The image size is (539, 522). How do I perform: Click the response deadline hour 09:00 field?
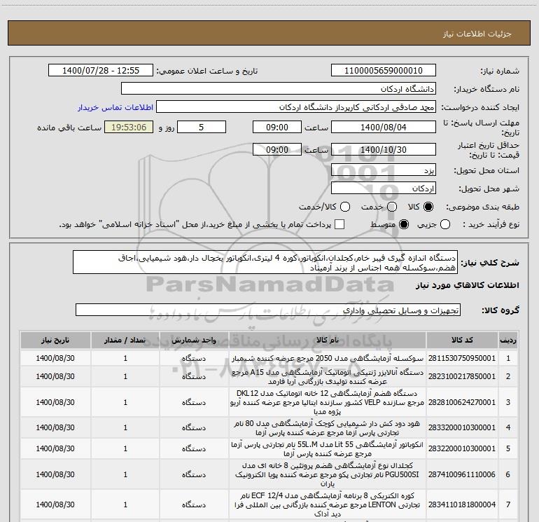(x=277, y=127)
